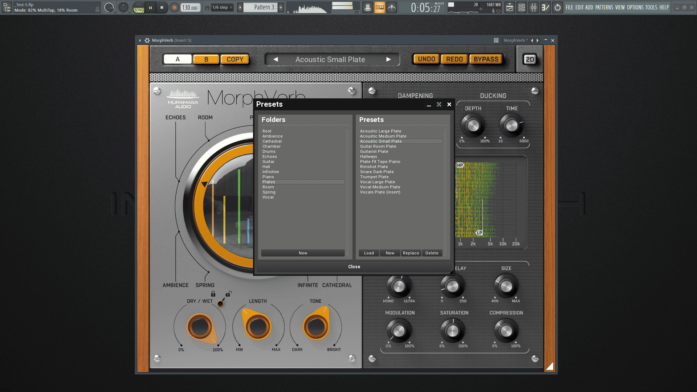Open the playlist view icon
This screenshot has height=392, width=697.
click(510, 7)
